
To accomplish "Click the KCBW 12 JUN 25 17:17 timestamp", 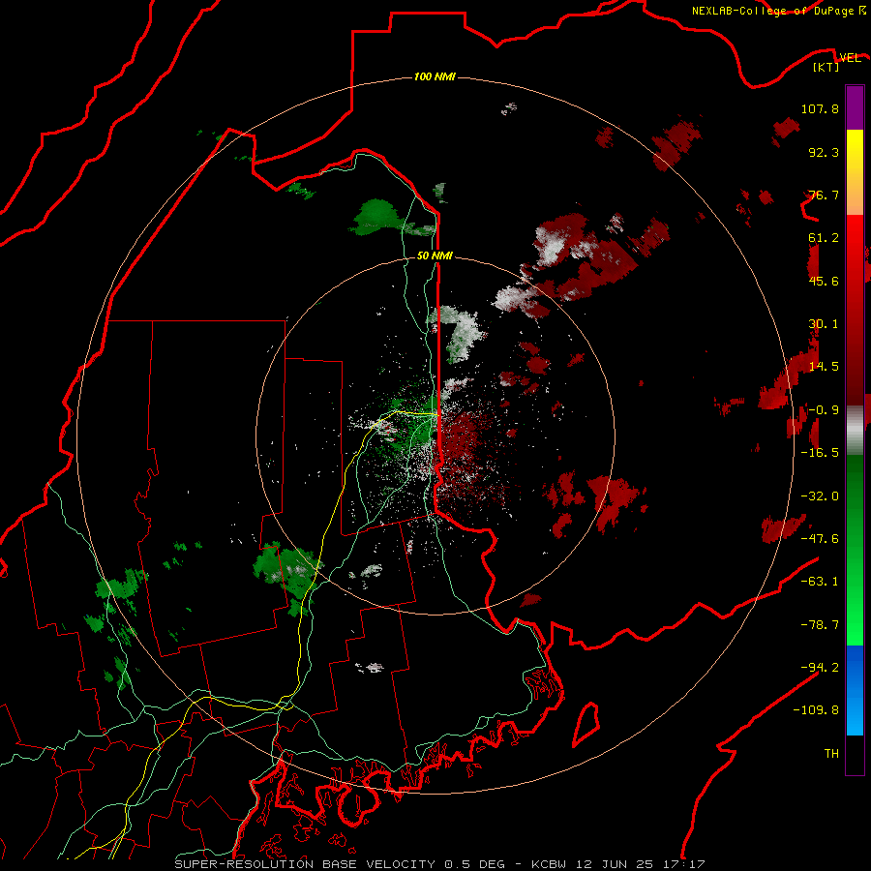I will point(618,864).
